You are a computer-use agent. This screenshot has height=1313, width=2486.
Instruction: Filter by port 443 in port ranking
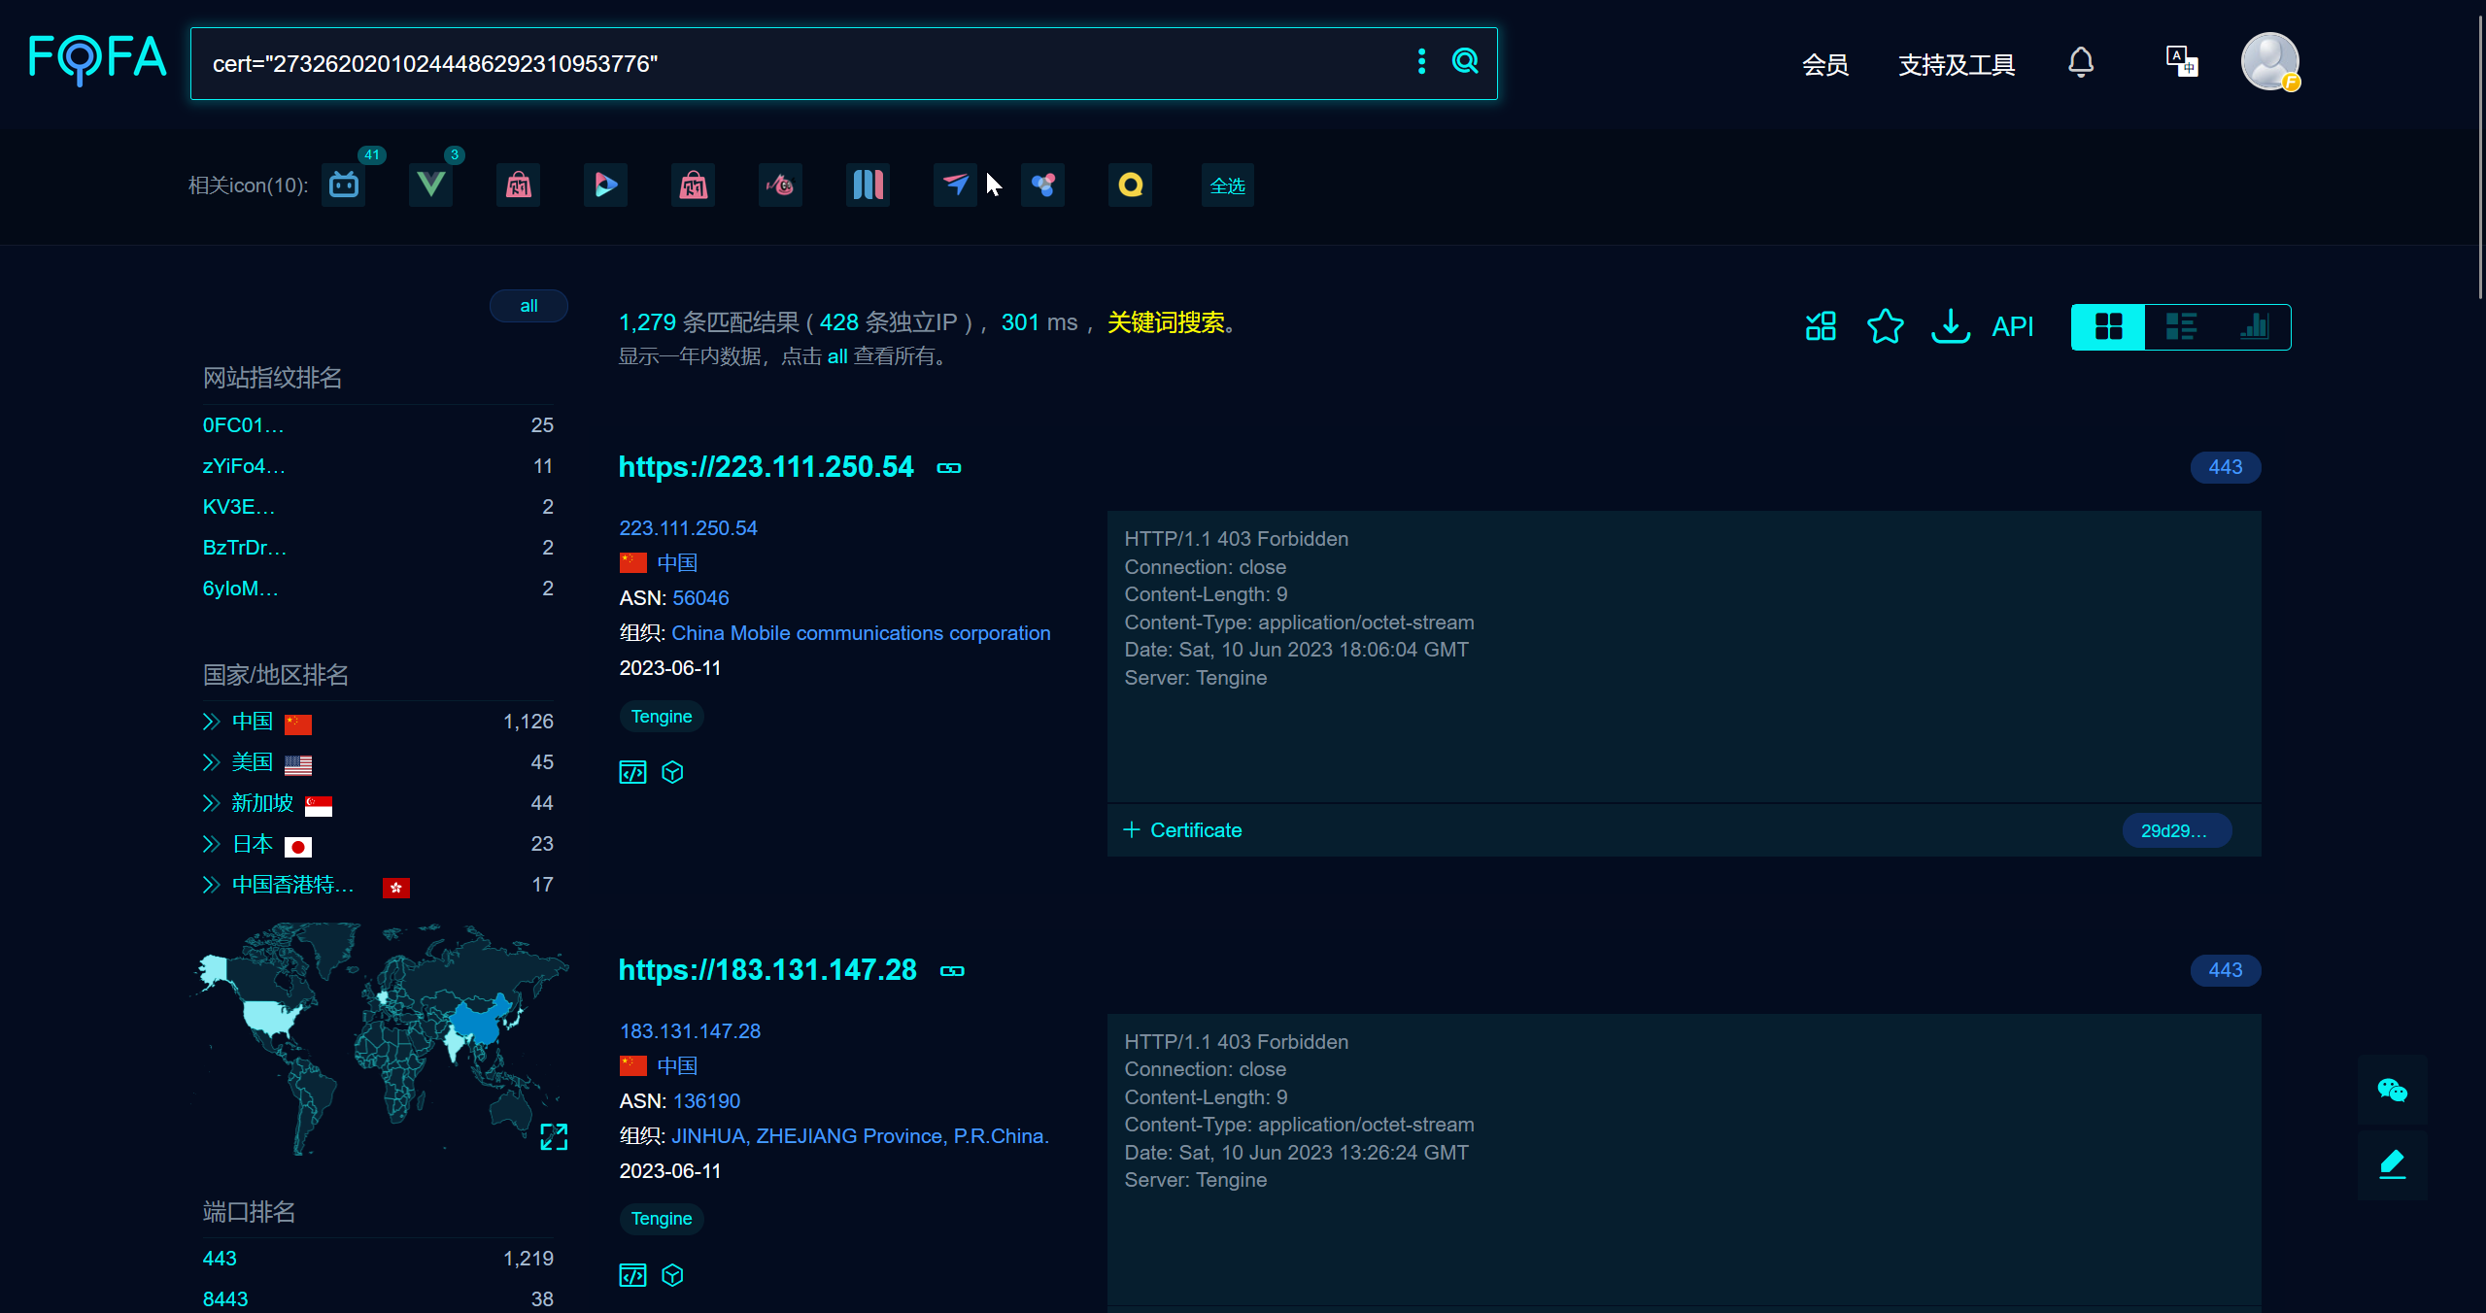coord(220,1259)
